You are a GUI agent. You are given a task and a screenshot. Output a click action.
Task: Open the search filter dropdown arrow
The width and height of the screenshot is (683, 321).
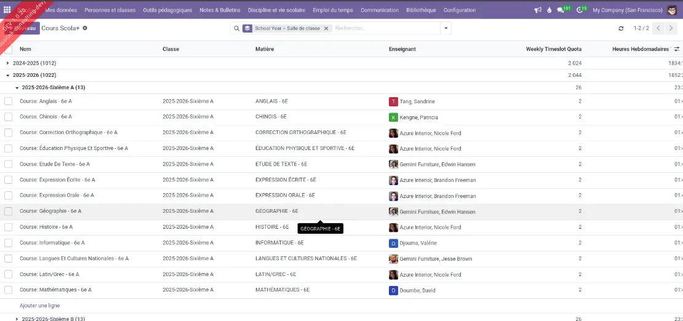(x=446, y=28)
